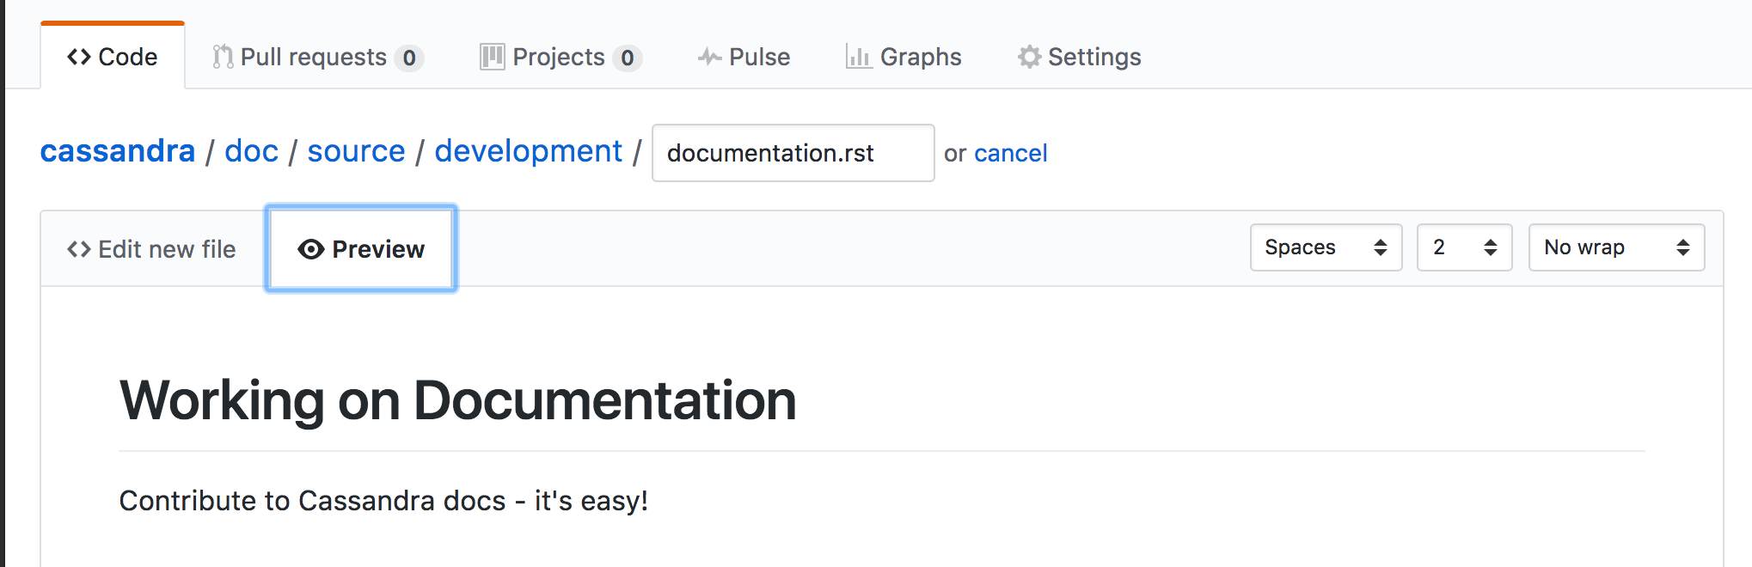The image size is (1752, 567).
Task: Click the Edit new file code icon
Action: (79, 249)
